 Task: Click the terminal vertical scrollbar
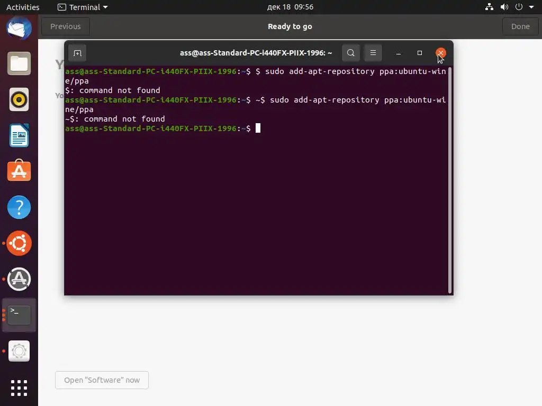tap(450, 180)
